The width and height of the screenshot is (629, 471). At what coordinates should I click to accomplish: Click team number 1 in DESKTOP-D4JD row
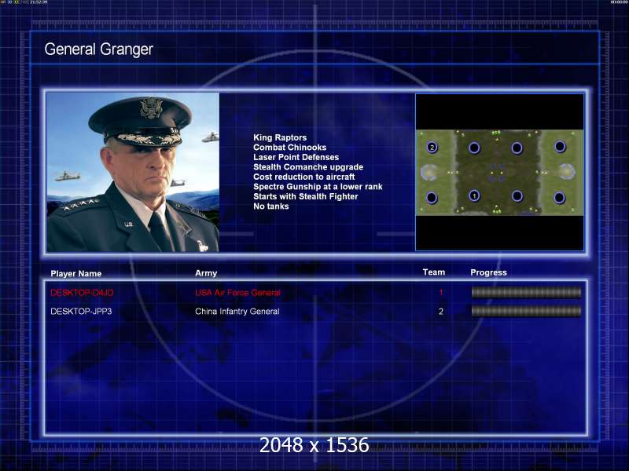tap(441, 293)
